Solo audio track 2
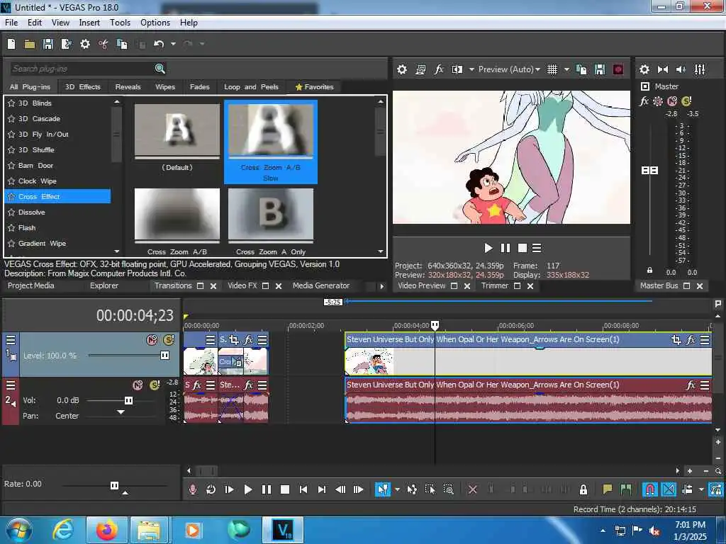726x544 pixels. tap(155, 385)
